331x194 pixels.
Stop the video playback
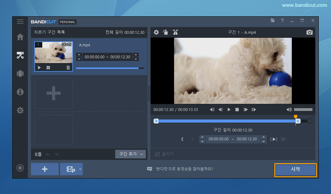[237, 109]
